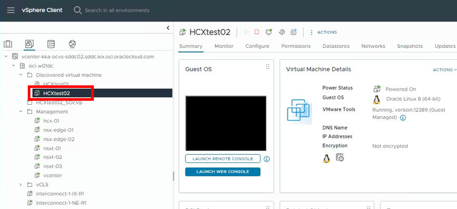
Task: Click the Edit Settings toolbar icon
Action: tap(282, 32)
